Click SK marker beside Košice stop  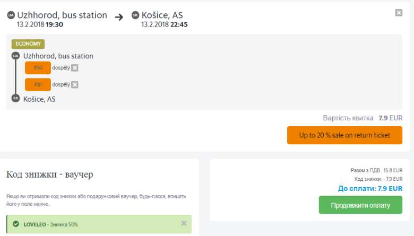[15, 99]
